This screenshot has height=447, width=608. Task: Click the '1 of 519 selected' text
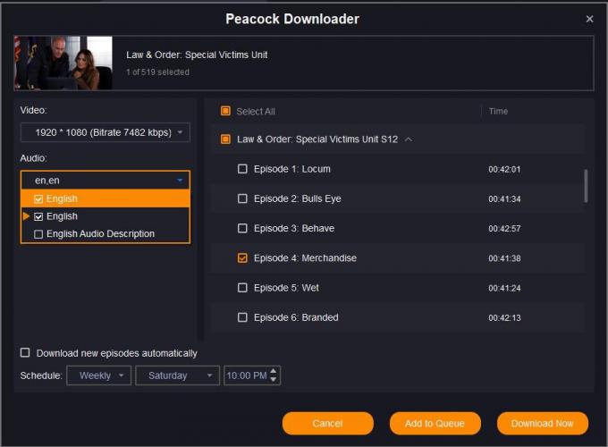(x=158, y=72)
